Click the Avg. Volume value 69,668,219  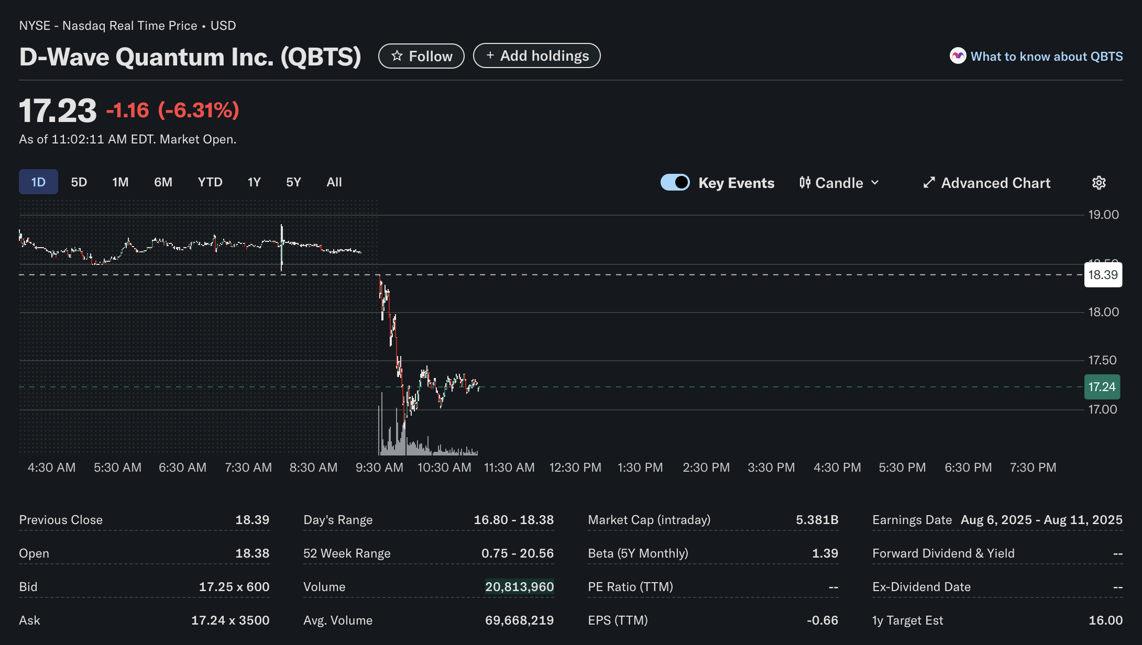[x=519, y=620]
